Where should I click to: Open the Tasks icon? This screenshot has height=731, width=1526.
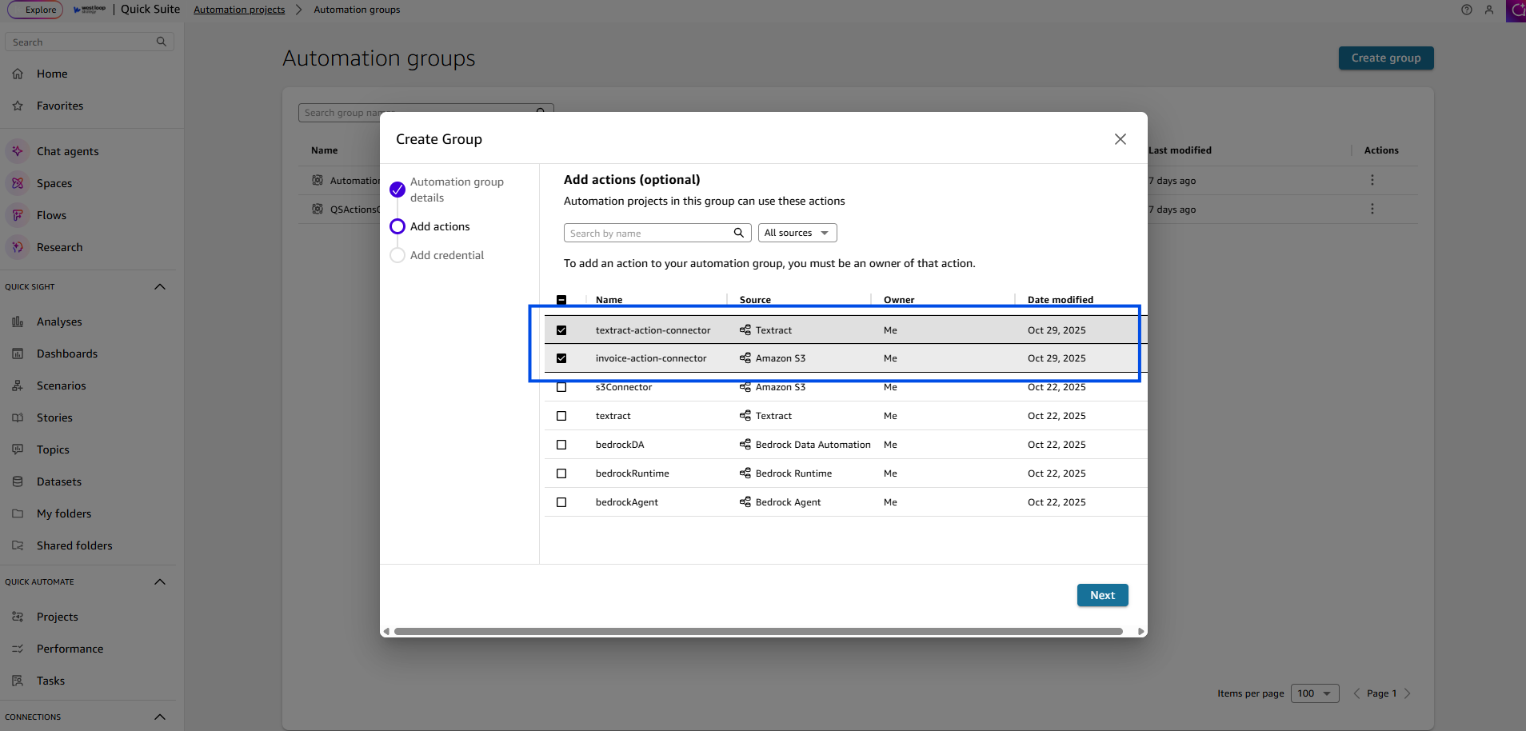pyautogui.click(x=18, y=681)
